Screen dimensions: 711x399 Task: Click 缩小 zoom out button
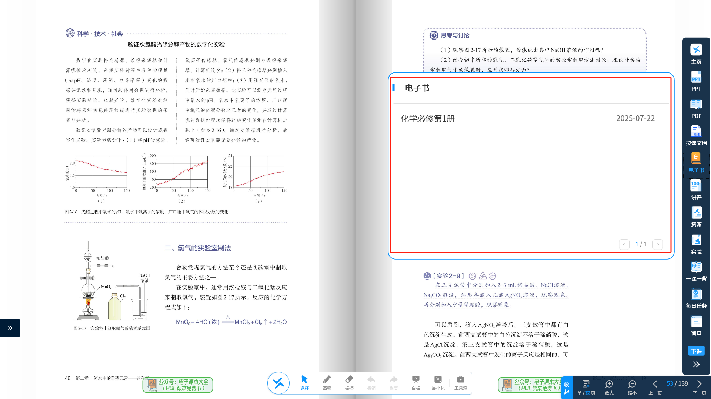pyautogui.click(x=632, y=388)
